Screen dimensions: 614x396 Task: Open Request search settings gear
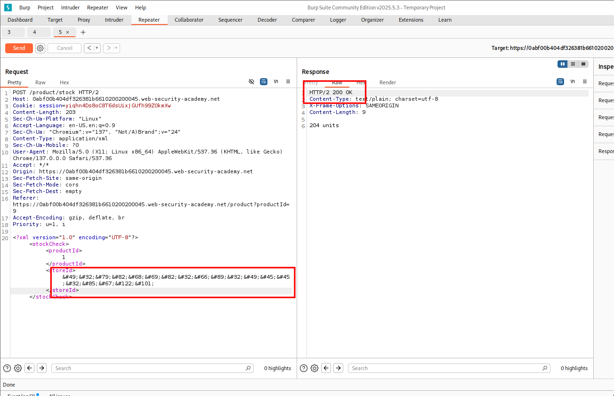click(18, 368)
